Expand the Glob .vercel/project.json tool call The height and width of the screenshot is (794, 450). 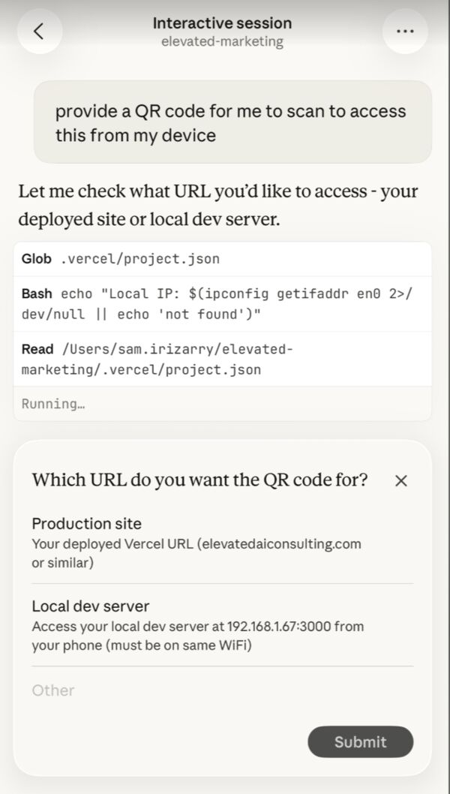pyautogui.click(x=222, y=259)
